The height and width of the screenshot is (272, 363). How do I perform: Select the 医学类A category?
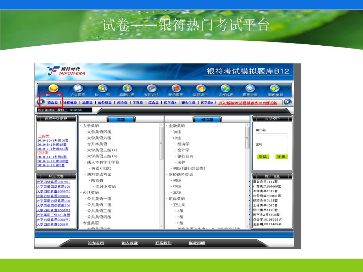click(x=170, y=102)
